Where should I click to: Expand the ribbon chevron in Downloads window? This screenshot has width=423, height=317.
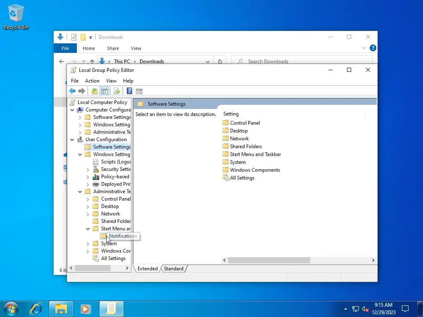pos(364,48)
